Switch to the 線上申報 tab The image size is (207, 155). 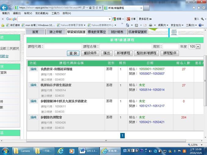55,32
